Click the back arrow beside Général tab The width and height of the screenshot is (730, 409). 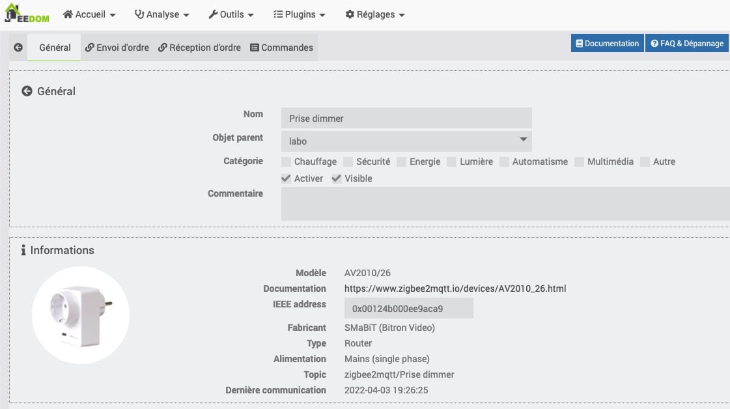pos(18,48)
